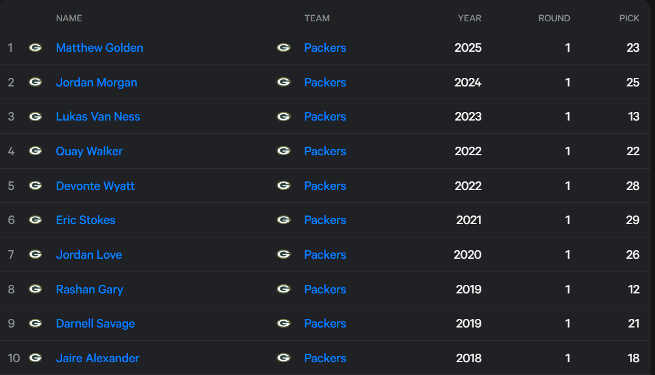The width and height of the screenshot is (655, 375).
Task: Click Packers logo beside Jordan Love's name
Action: tap(35, 254)
